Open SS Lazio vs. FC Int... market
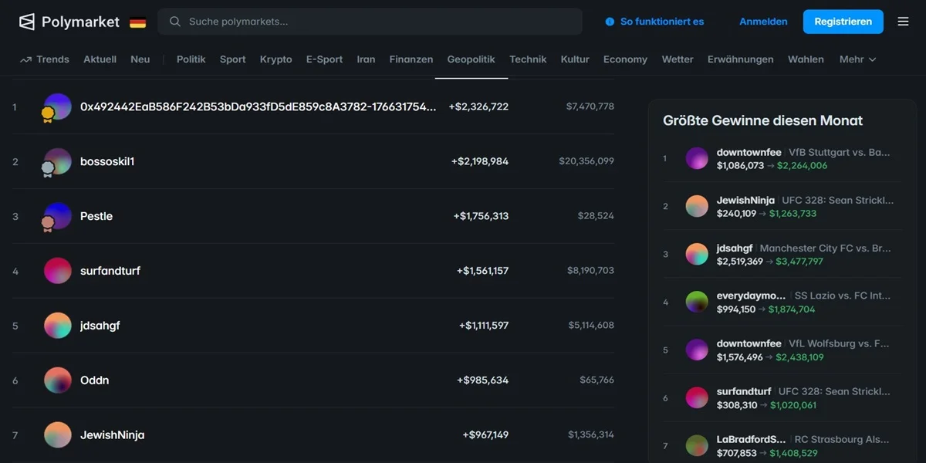 coord(843,296)
